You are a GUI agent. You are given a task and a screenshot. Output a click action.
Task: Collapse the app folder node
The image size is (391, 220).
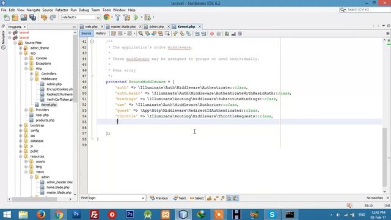[21, 53]
